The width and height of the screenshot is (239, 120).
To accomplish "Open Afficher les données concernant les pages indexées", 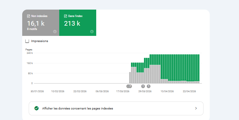I will coord(116,108).
